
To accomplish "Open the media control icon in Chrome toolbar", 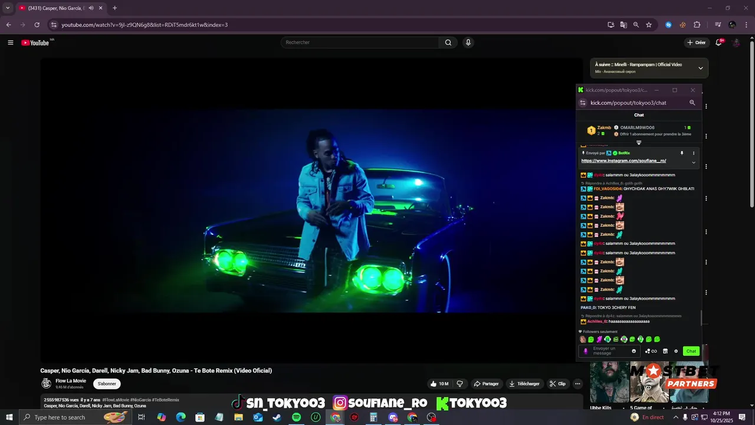I will (718, 25).
